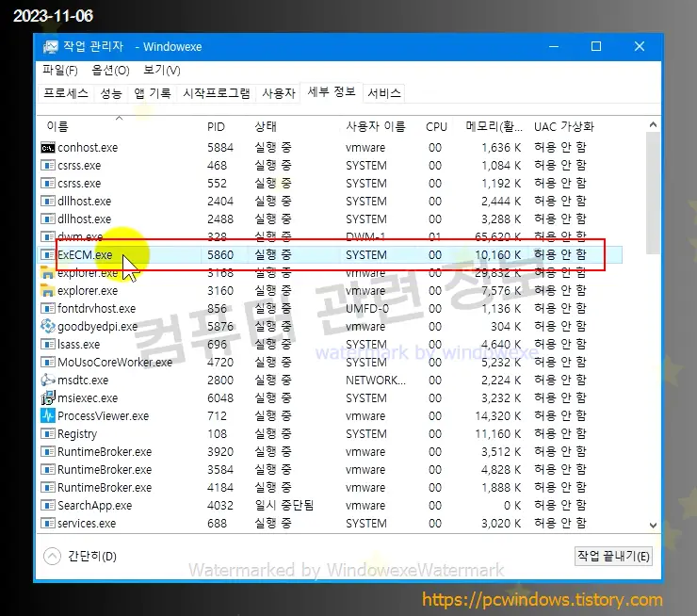Click the msdtc.exe process icon
Viewport: 697px width, 616px height.
point(47,380)
